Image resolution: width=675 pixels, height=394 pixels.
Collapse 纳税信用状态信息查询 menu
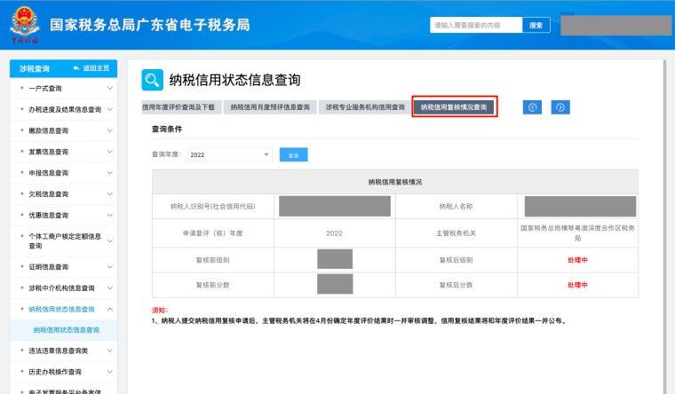click(x=63, y=309)
